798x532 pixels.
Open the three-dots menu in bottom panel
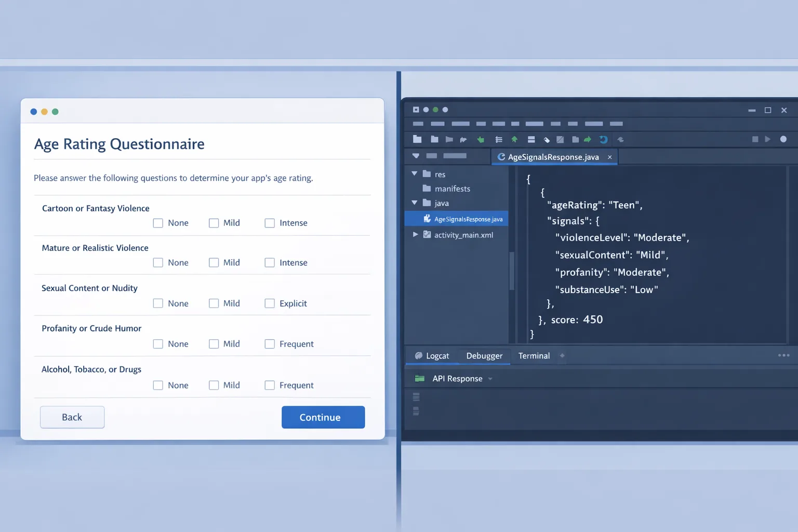[x=783, y=355]
